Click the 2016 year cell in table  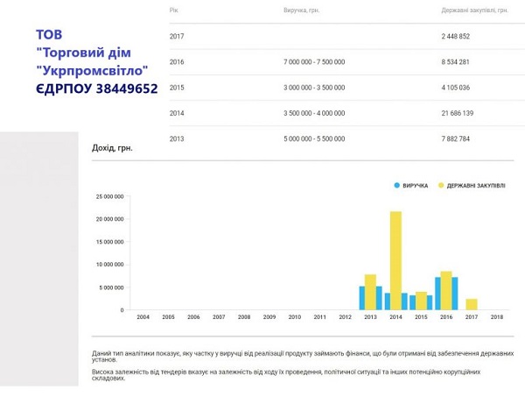pyautogui.click(x=177, y=61)
